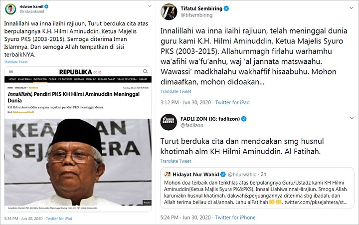Image resolution: width=359 pixels, height=225 pixels.
Task: Open FADLI ZON's round profile avatar
Action: (x=169, y=122)
